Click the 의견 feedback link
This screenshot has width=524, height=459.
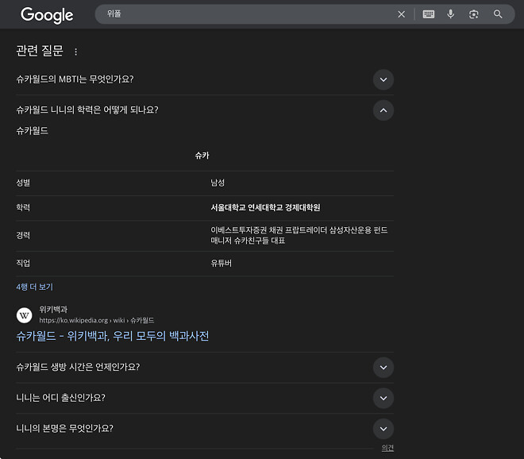pos(387,448)
